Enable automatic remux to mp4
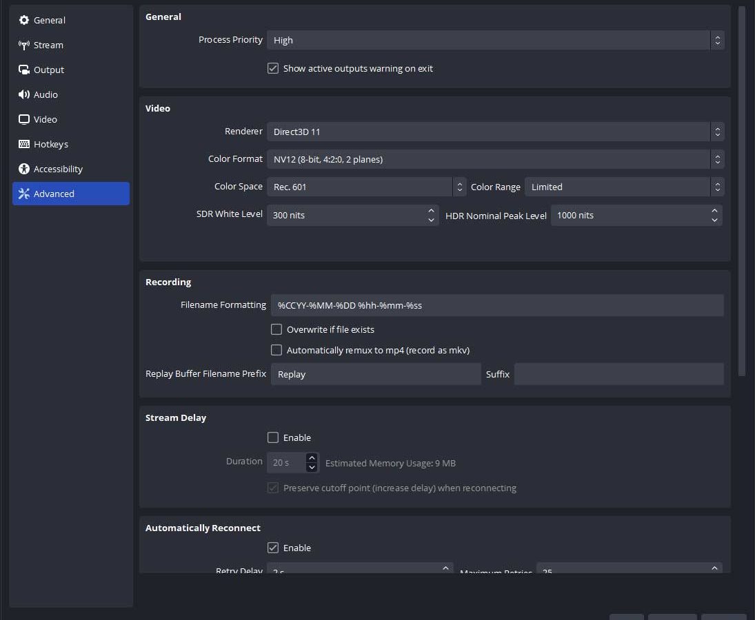 [276, 350]
